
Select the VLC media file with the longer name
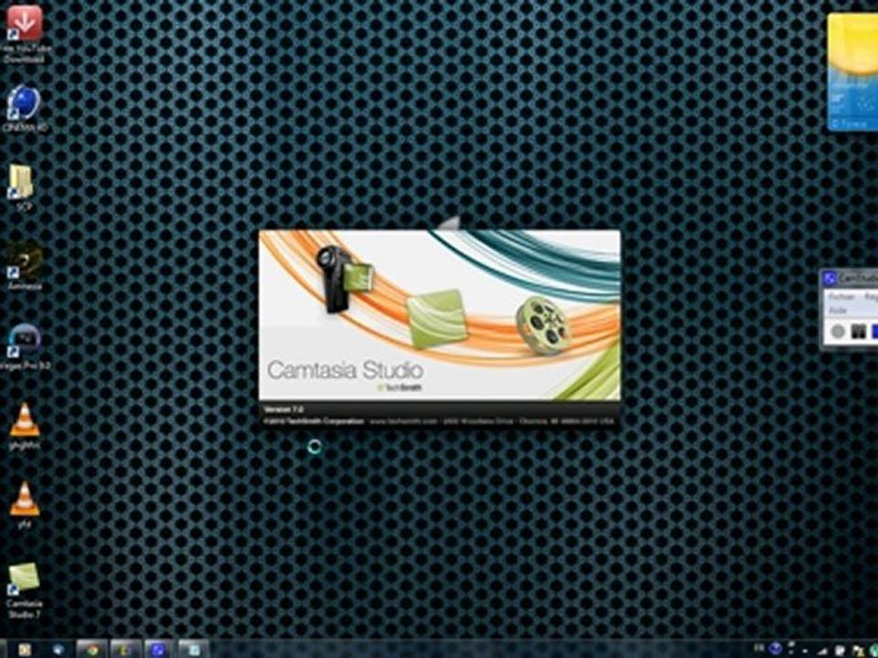click(25, 426)
